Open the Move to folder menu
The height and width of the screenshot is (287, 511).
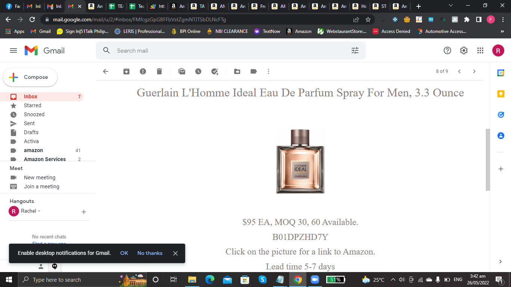point(237,71)
